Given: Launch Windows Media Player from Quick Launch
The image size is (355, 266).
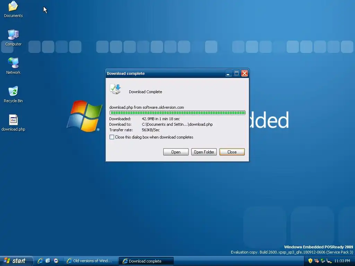Looking at the screenshot, I should (x=56, y=261).
